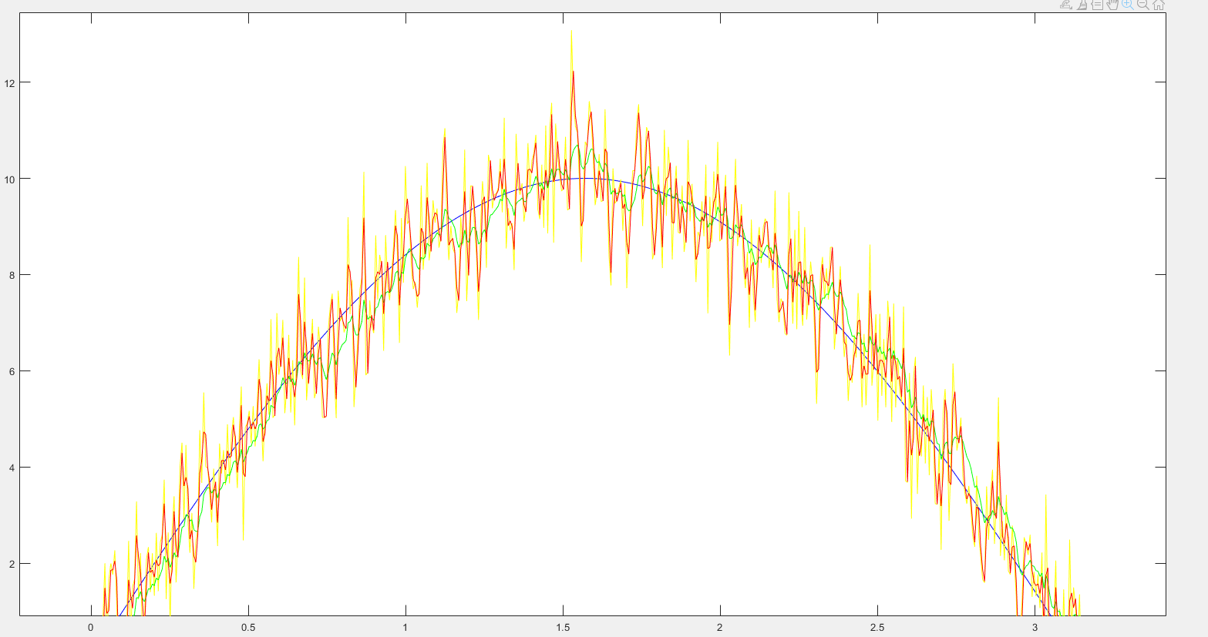Enable the data tips tool
Viewport: 1208px width, 637px height.
click(x=1097, y=5)
